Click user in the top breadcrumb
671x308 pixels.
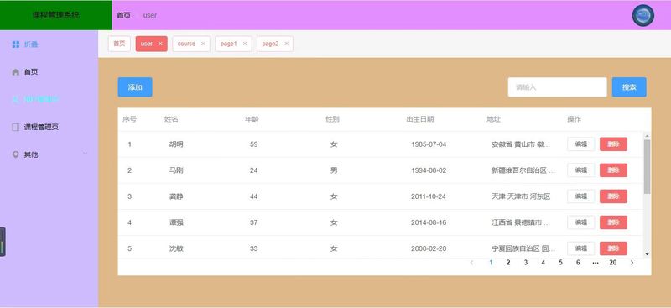point(150,15)
